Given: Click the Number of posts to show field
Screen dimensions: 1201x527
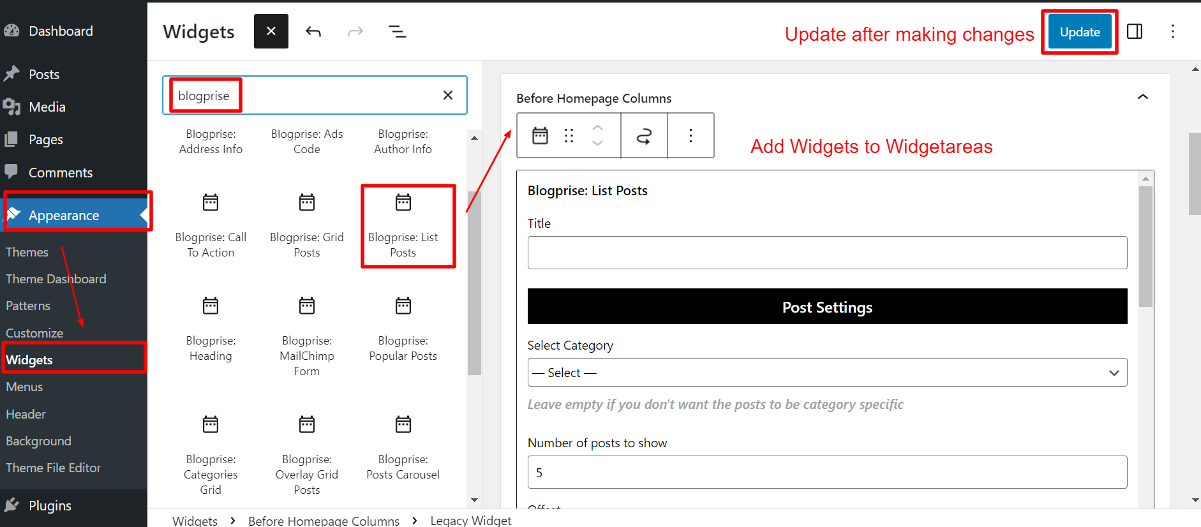Looking at the screenshot, I should coord(827,472).
